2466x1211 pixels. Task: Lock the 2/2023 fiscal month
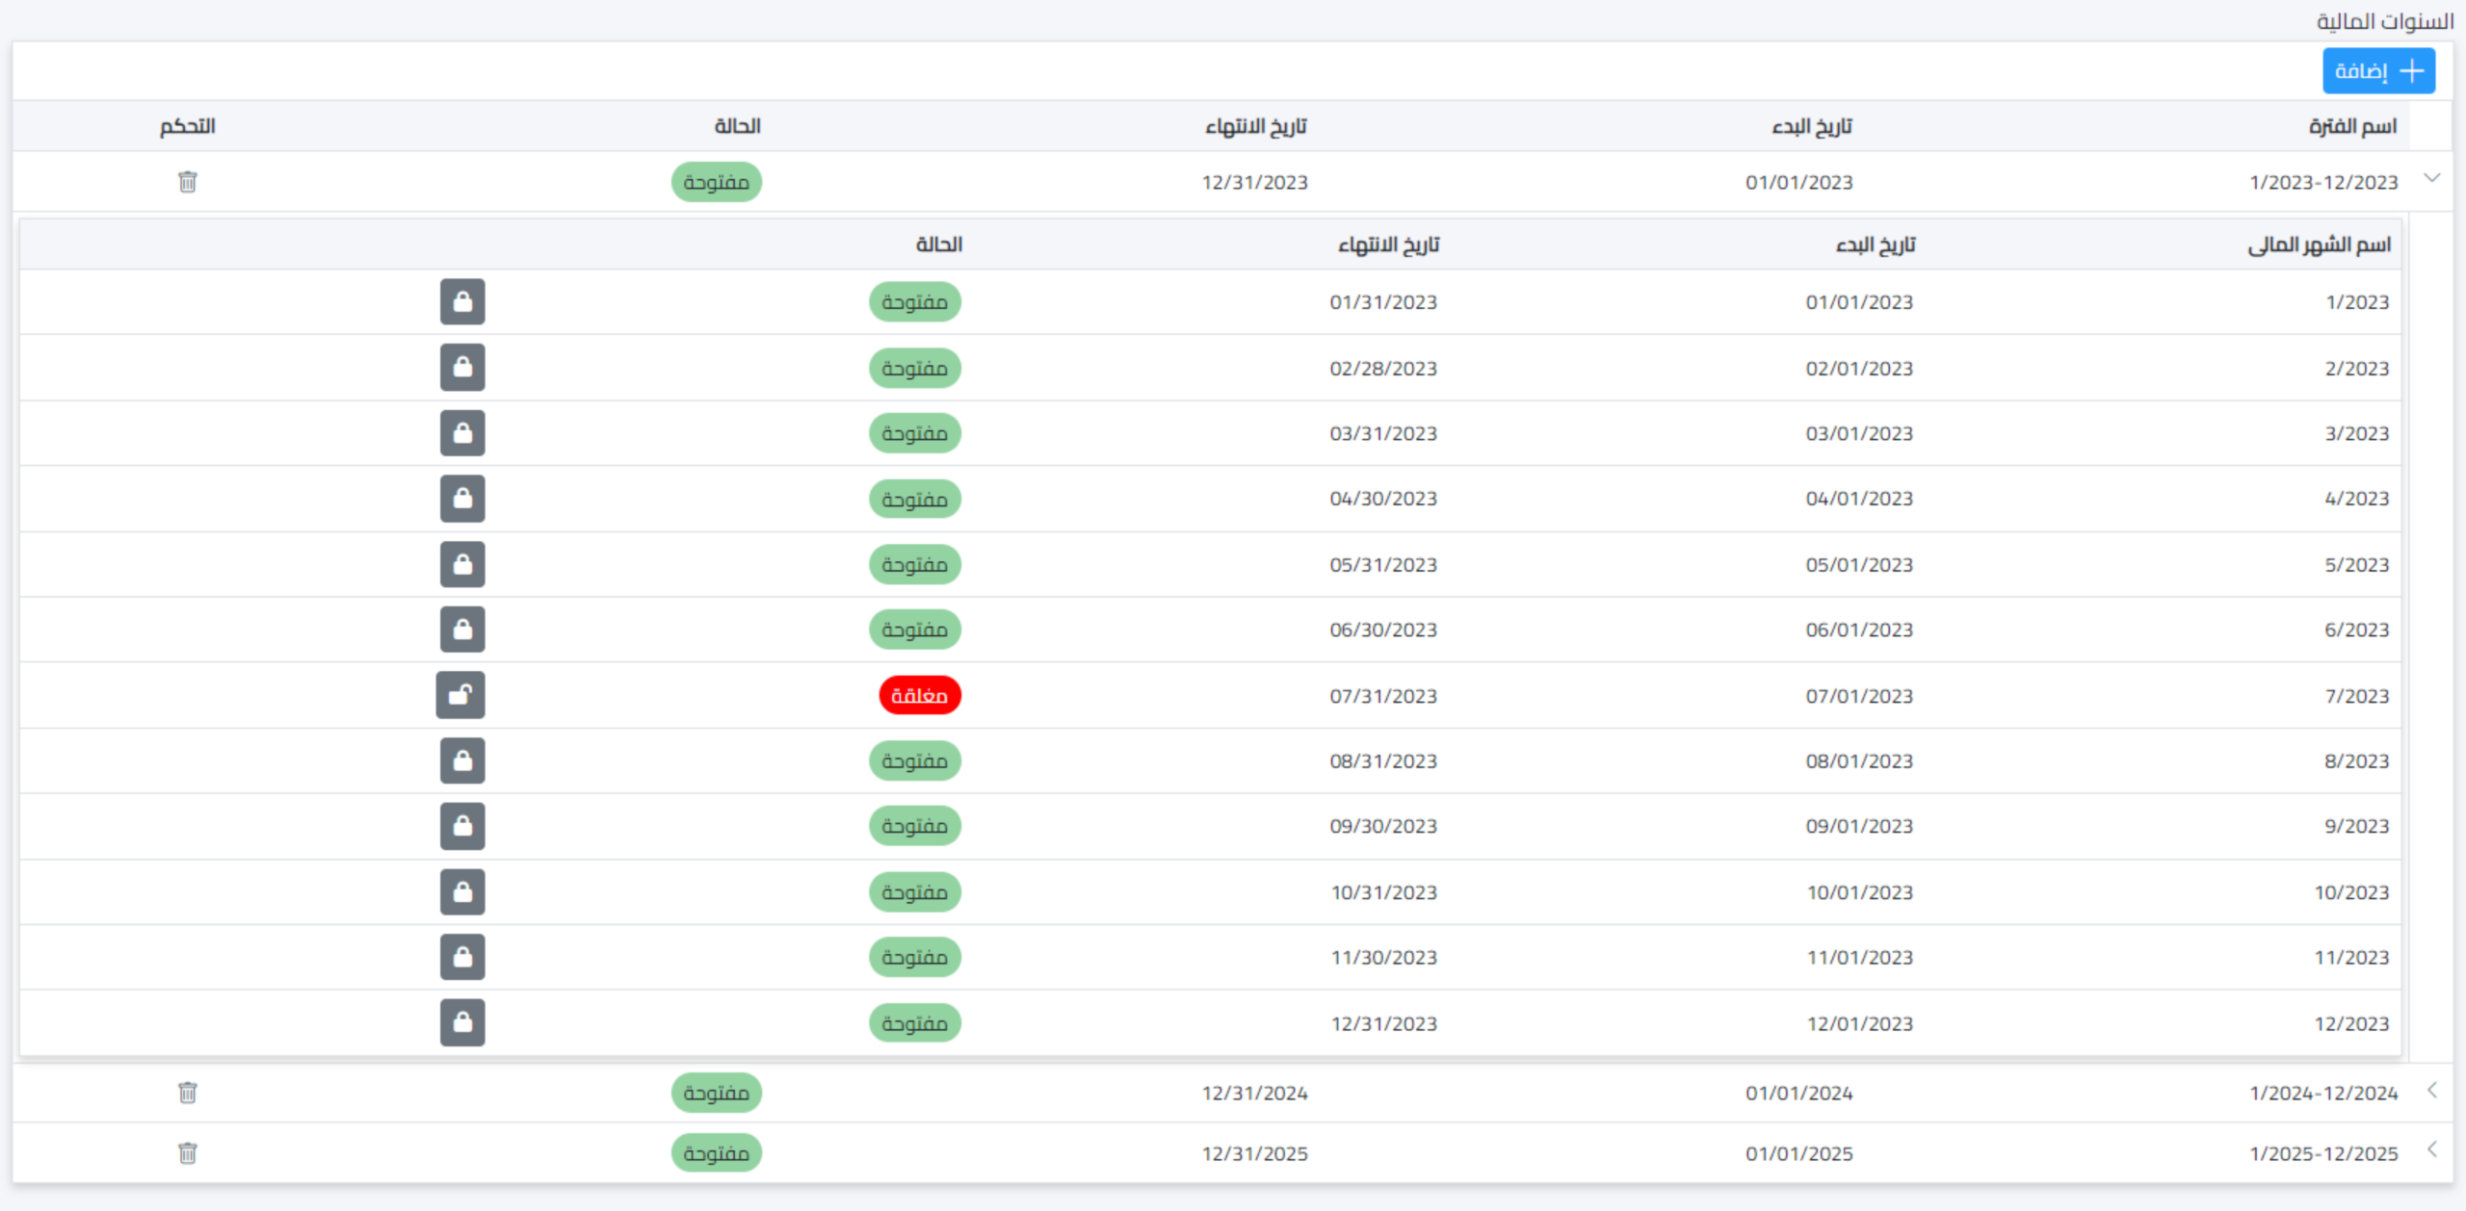tap(462, 367)
